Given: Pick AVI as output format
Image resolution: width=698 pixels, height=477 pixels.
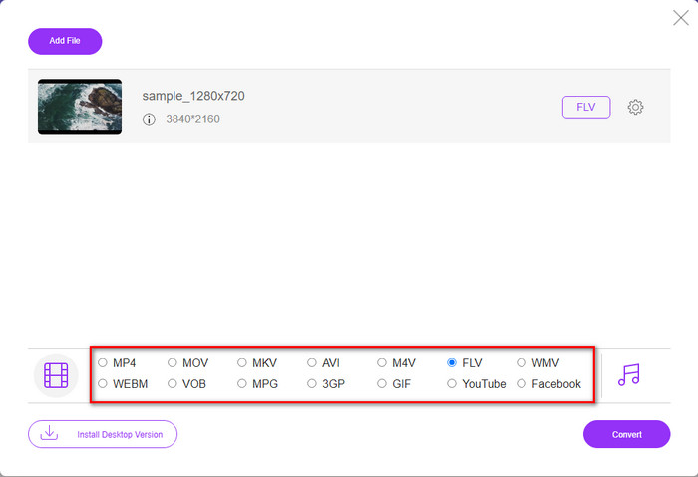Looking at the screenshot, I should [x=312, y=362].
